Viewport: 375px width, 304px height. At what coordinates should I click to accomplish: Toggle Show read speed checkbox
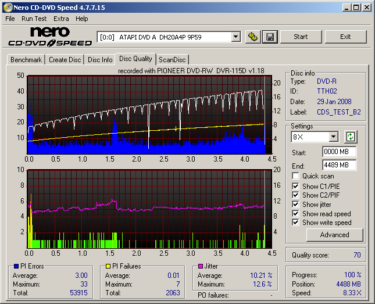click(x=295, y=213)
